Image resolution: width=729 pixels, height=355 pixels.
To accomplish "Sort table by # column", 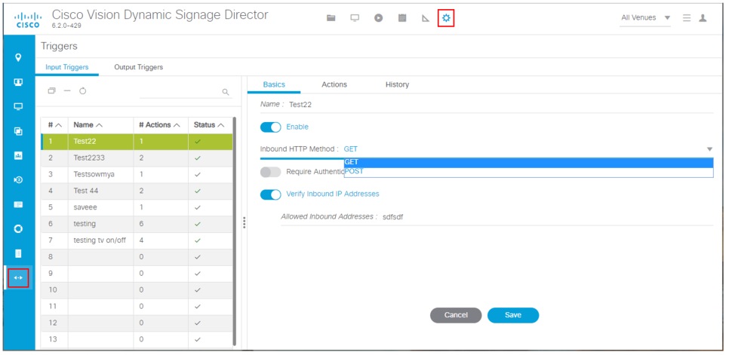I will pyautogui.click(x=55, y=125).
